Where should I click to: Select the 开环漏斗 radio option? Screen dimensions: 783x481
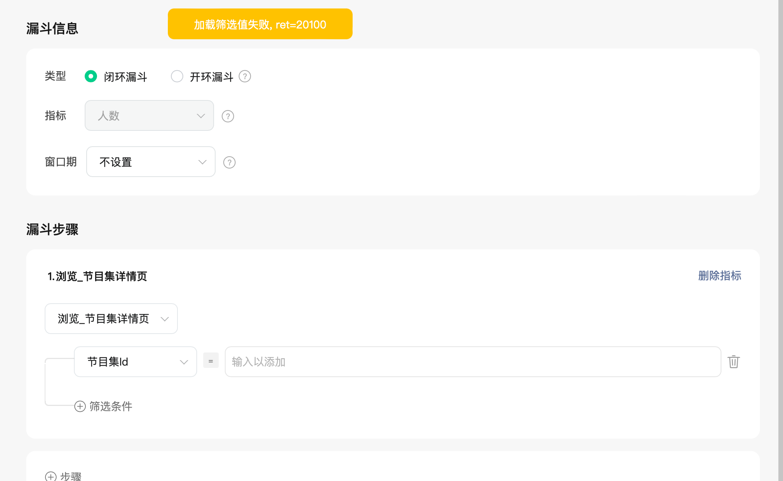(x=177, y=77)
